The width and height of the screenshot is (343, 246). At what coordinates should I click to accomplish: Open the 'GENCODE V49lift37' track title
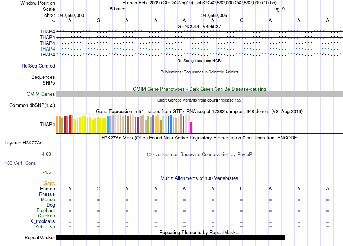click(x=199, y=26)
